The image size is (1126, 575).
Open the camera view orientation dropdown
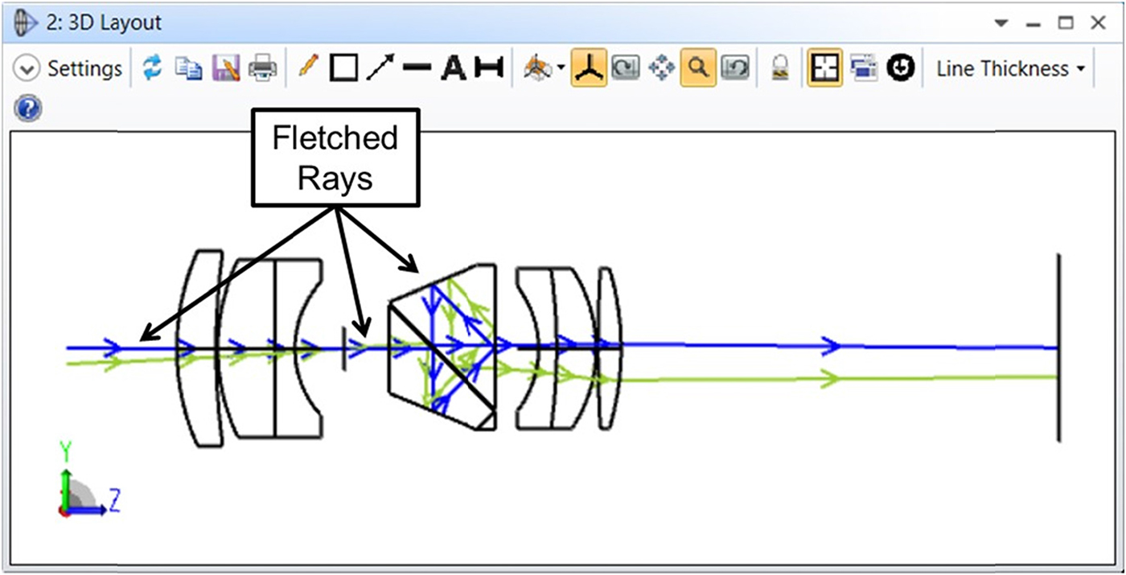pyautogui.click(x=560, y=69)
